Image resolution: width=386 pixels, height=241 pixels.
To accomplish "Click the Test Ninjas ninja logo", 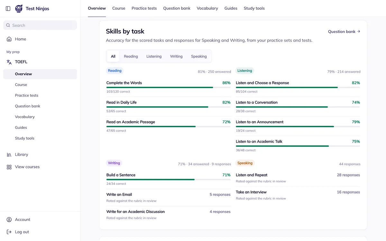I will tap(19, 9).
